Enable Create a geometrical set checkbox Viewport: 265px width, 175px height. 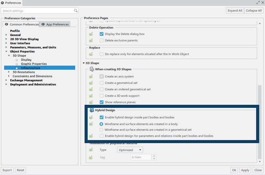(x=102, y=83)
